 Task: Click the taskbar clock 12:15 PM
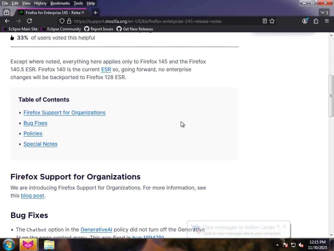point(317,245)
